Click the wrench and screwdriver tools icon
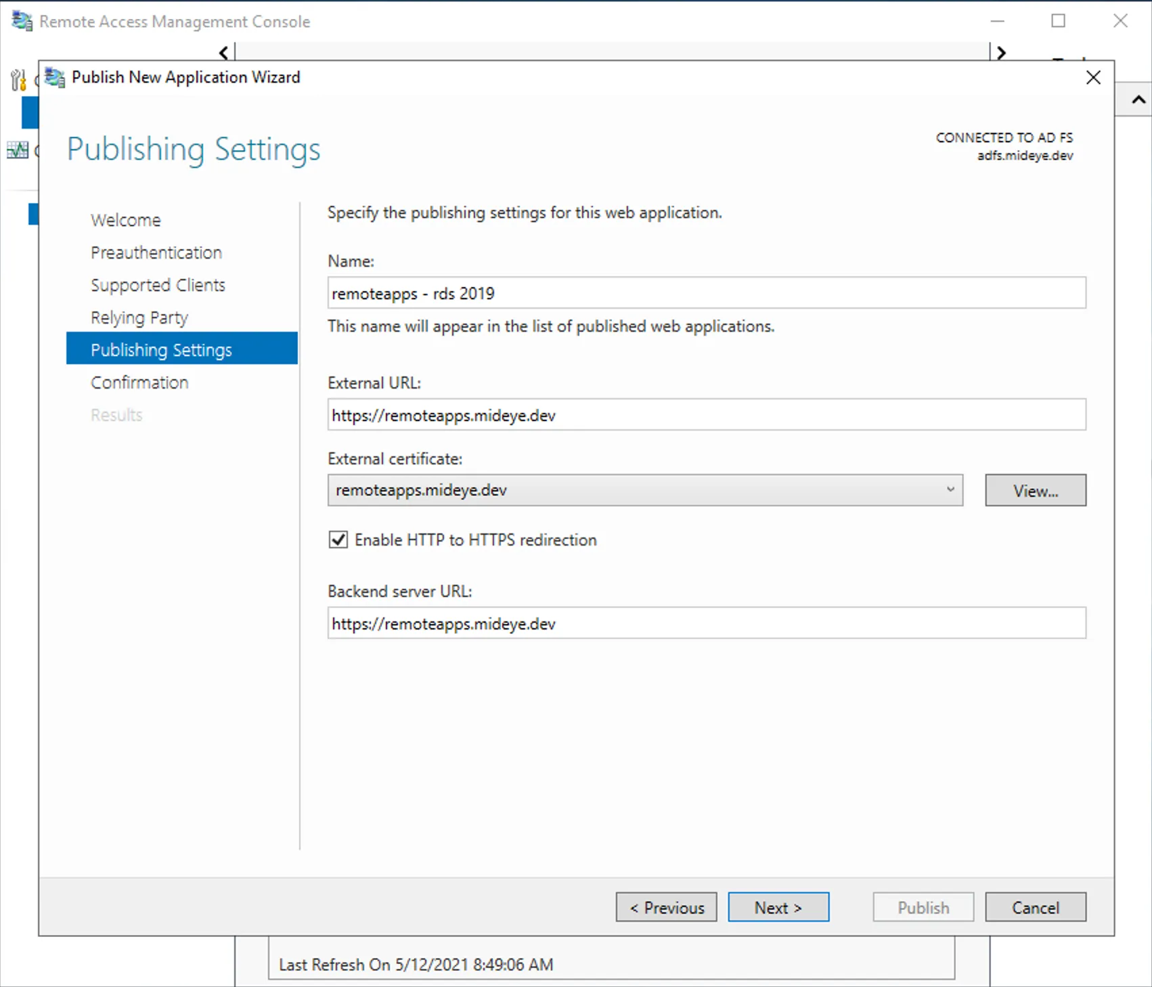The image size is (1152, 987). tap(17, 81)
